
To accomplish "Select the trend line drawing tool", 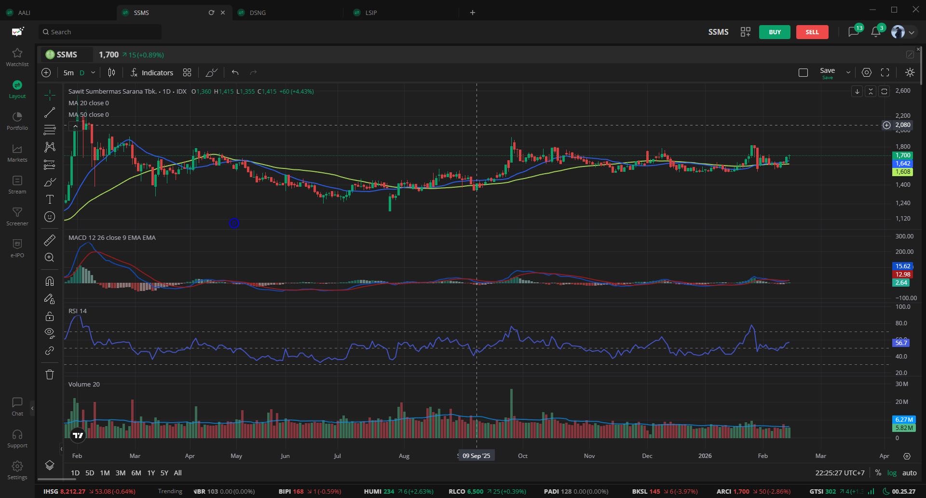I will coord(50,112).
